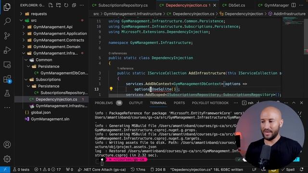Create a new folder in Explorer

point(58,5)
